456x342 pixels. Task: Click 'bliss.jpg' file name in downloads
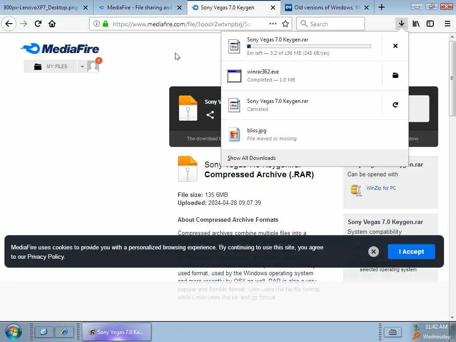[x=256, y=130]
